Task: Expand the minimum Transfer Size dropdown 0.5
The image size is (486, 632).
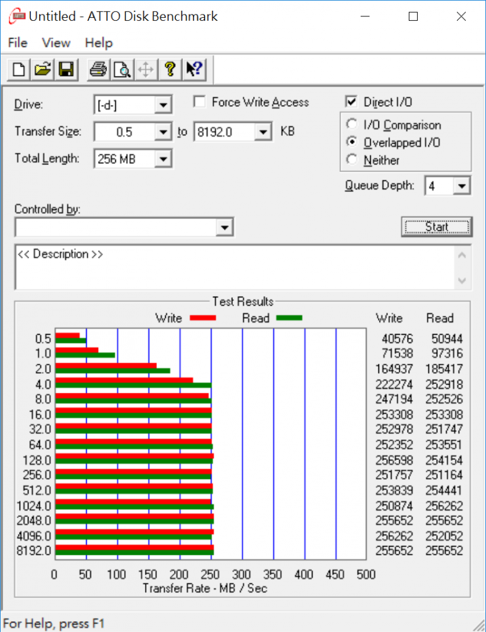Action: tap(163, 132)
